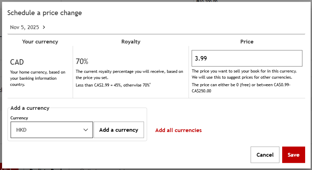Save the scheduled price change

coord(293,155)
